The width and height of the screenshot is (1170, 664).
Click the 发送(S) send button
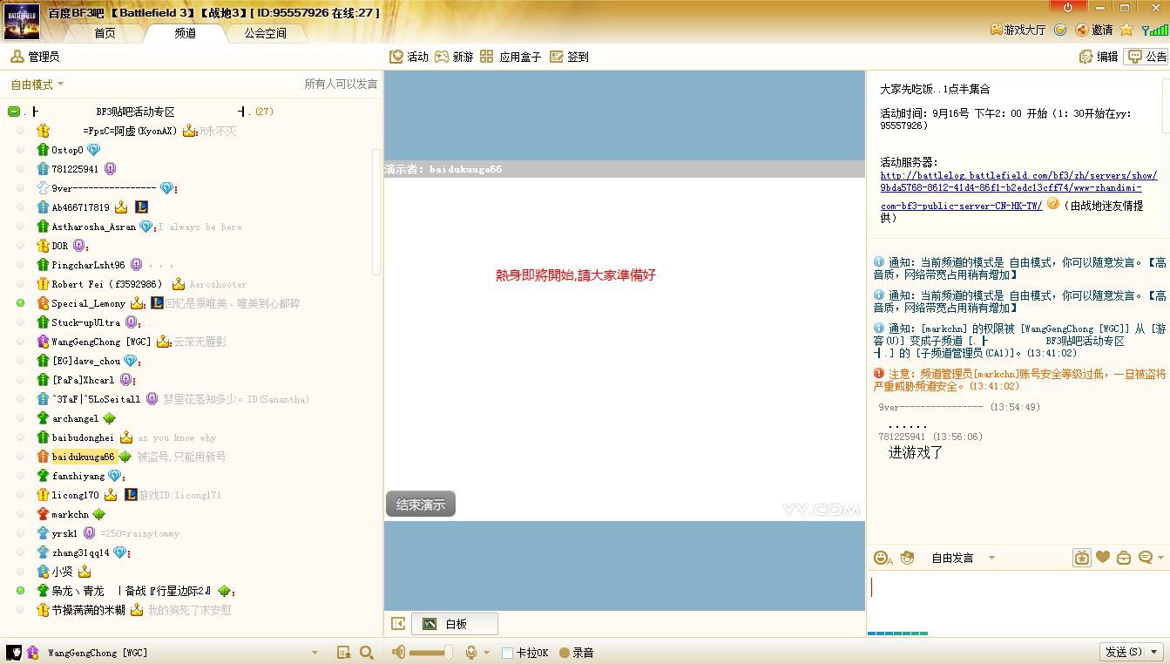[x=1124, y=652]
